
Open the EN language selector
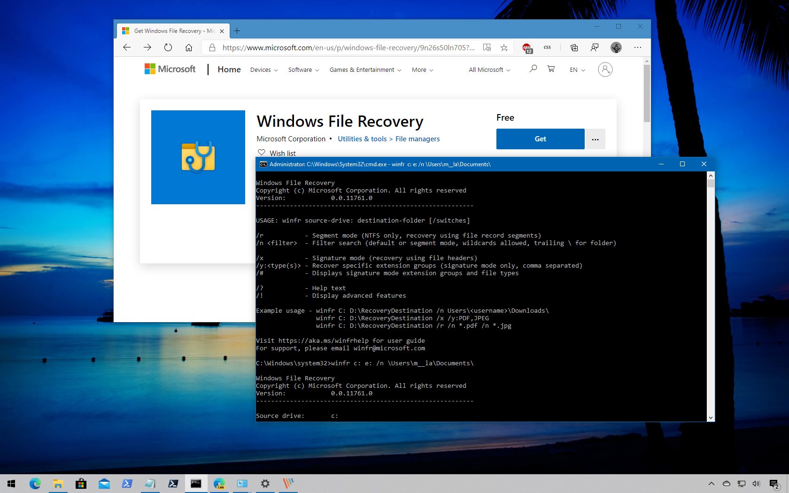pyautogui.click(x=576, y=69)
